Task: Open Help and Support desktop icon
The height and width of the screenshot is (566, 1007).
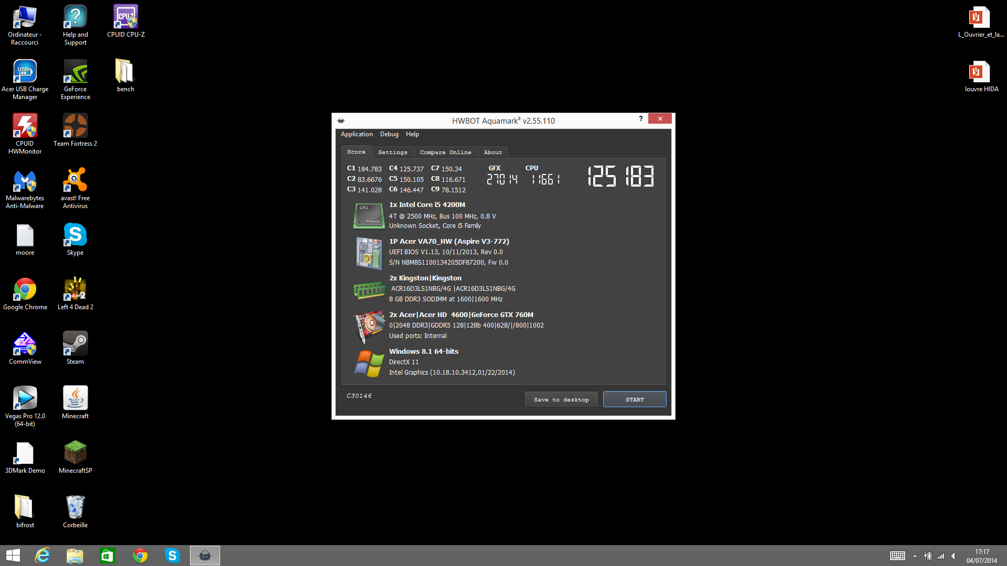Action: pos(75,25)
